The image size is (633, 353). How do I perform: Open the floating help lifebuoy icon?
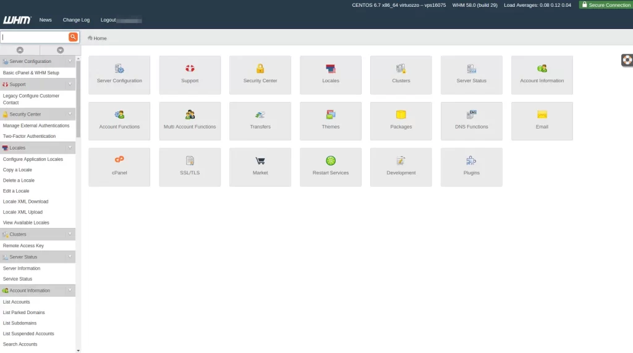tap(626, 61)
